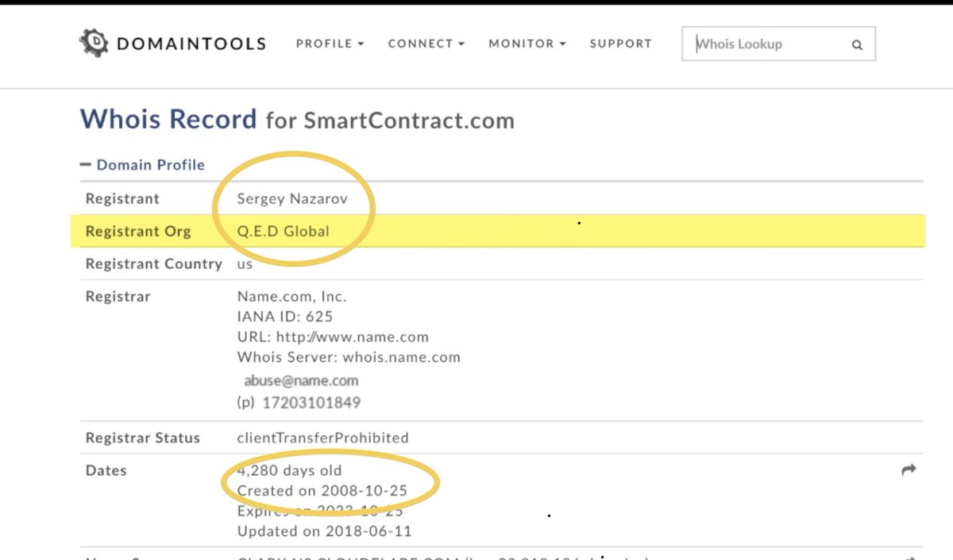This screenshot has height=560, width=953.
Task: Click the DOMAINTOOLS wordmark
Action: click(x=191, y=44)
